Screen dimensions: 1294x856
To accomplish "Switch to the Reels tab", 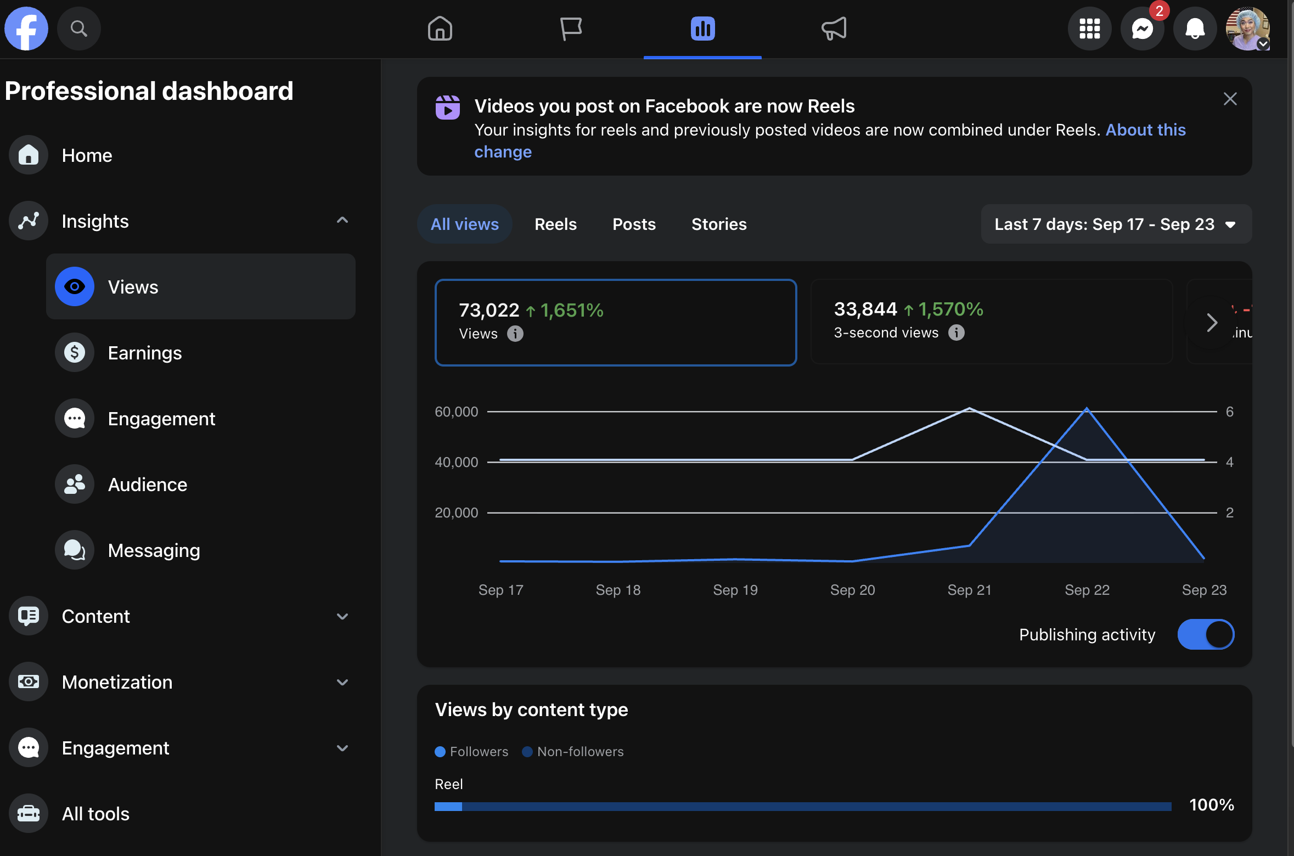I will point(555,224).
